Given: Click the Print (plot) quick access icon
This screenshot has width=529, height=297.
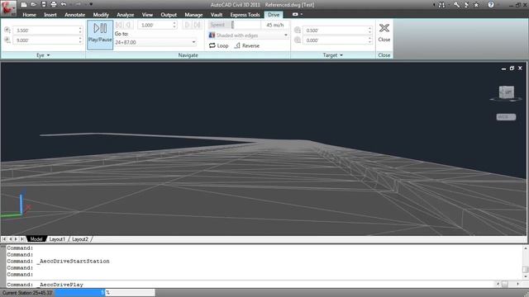Looking at the screenshot, I should (x=53, y=4).
